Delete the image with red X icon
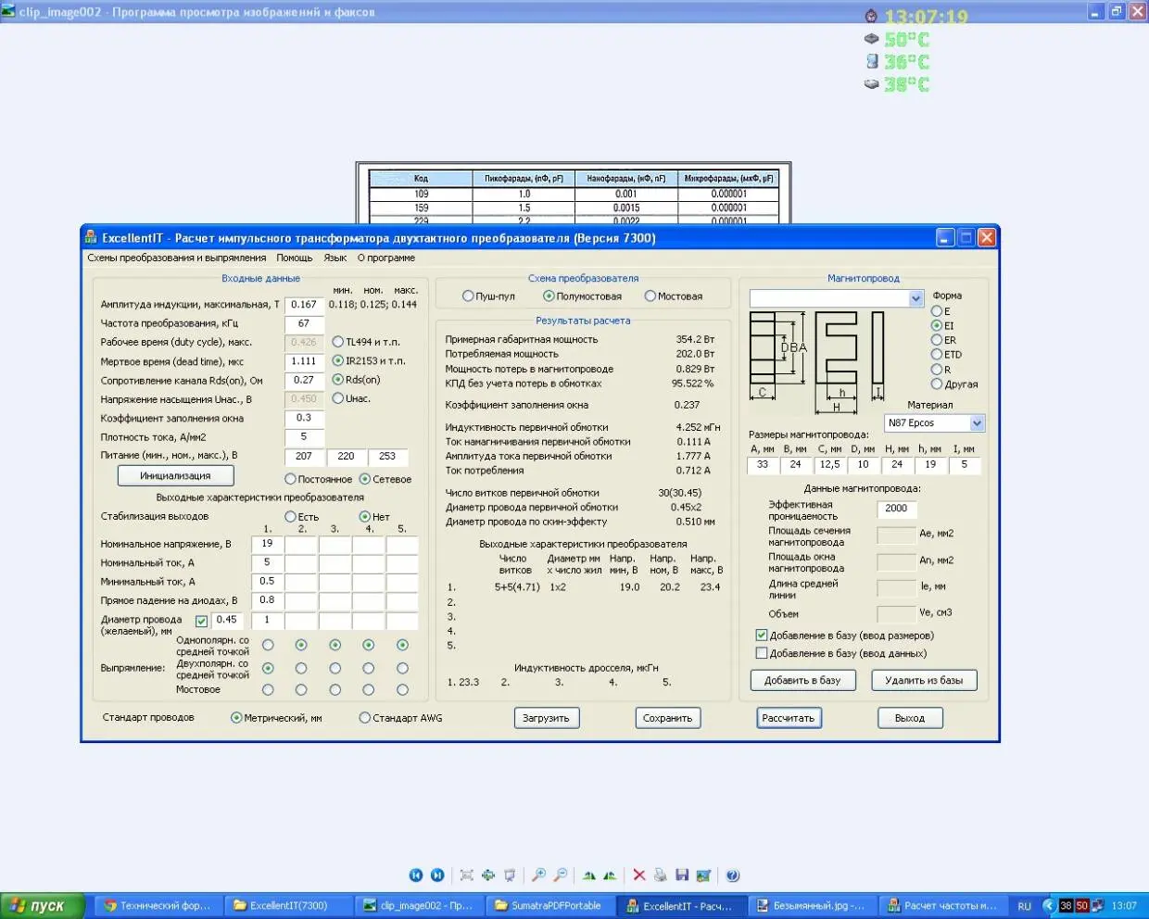Screen dimensions: 1149x919 638,875
